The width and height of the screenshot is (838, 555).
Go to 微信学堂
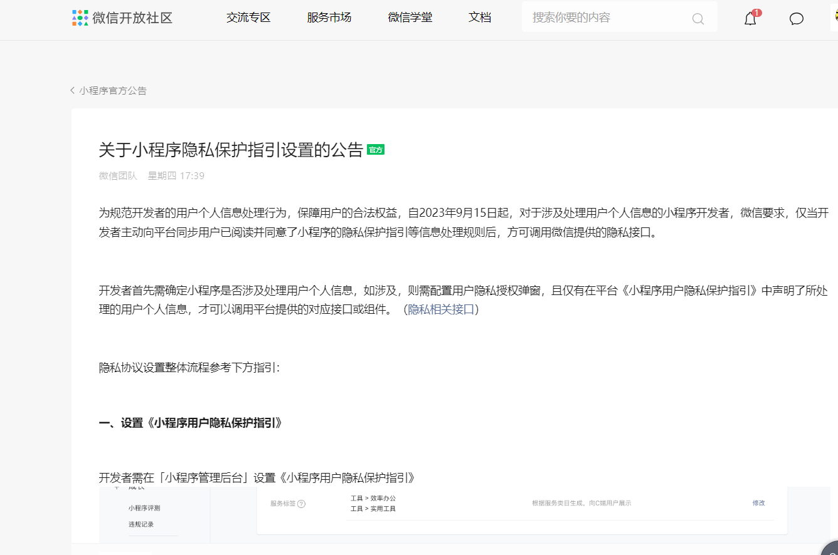tap(410, 18)
